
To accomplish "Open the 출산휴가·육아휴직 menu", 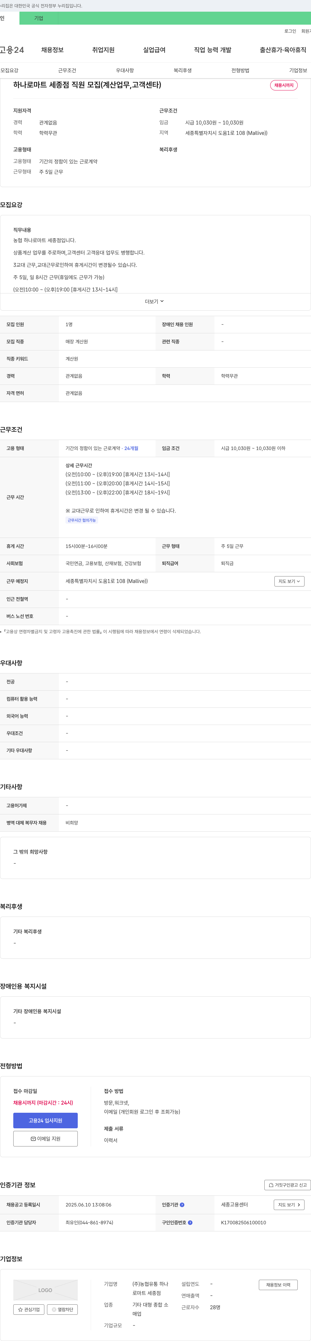I will tap(283, 50).
